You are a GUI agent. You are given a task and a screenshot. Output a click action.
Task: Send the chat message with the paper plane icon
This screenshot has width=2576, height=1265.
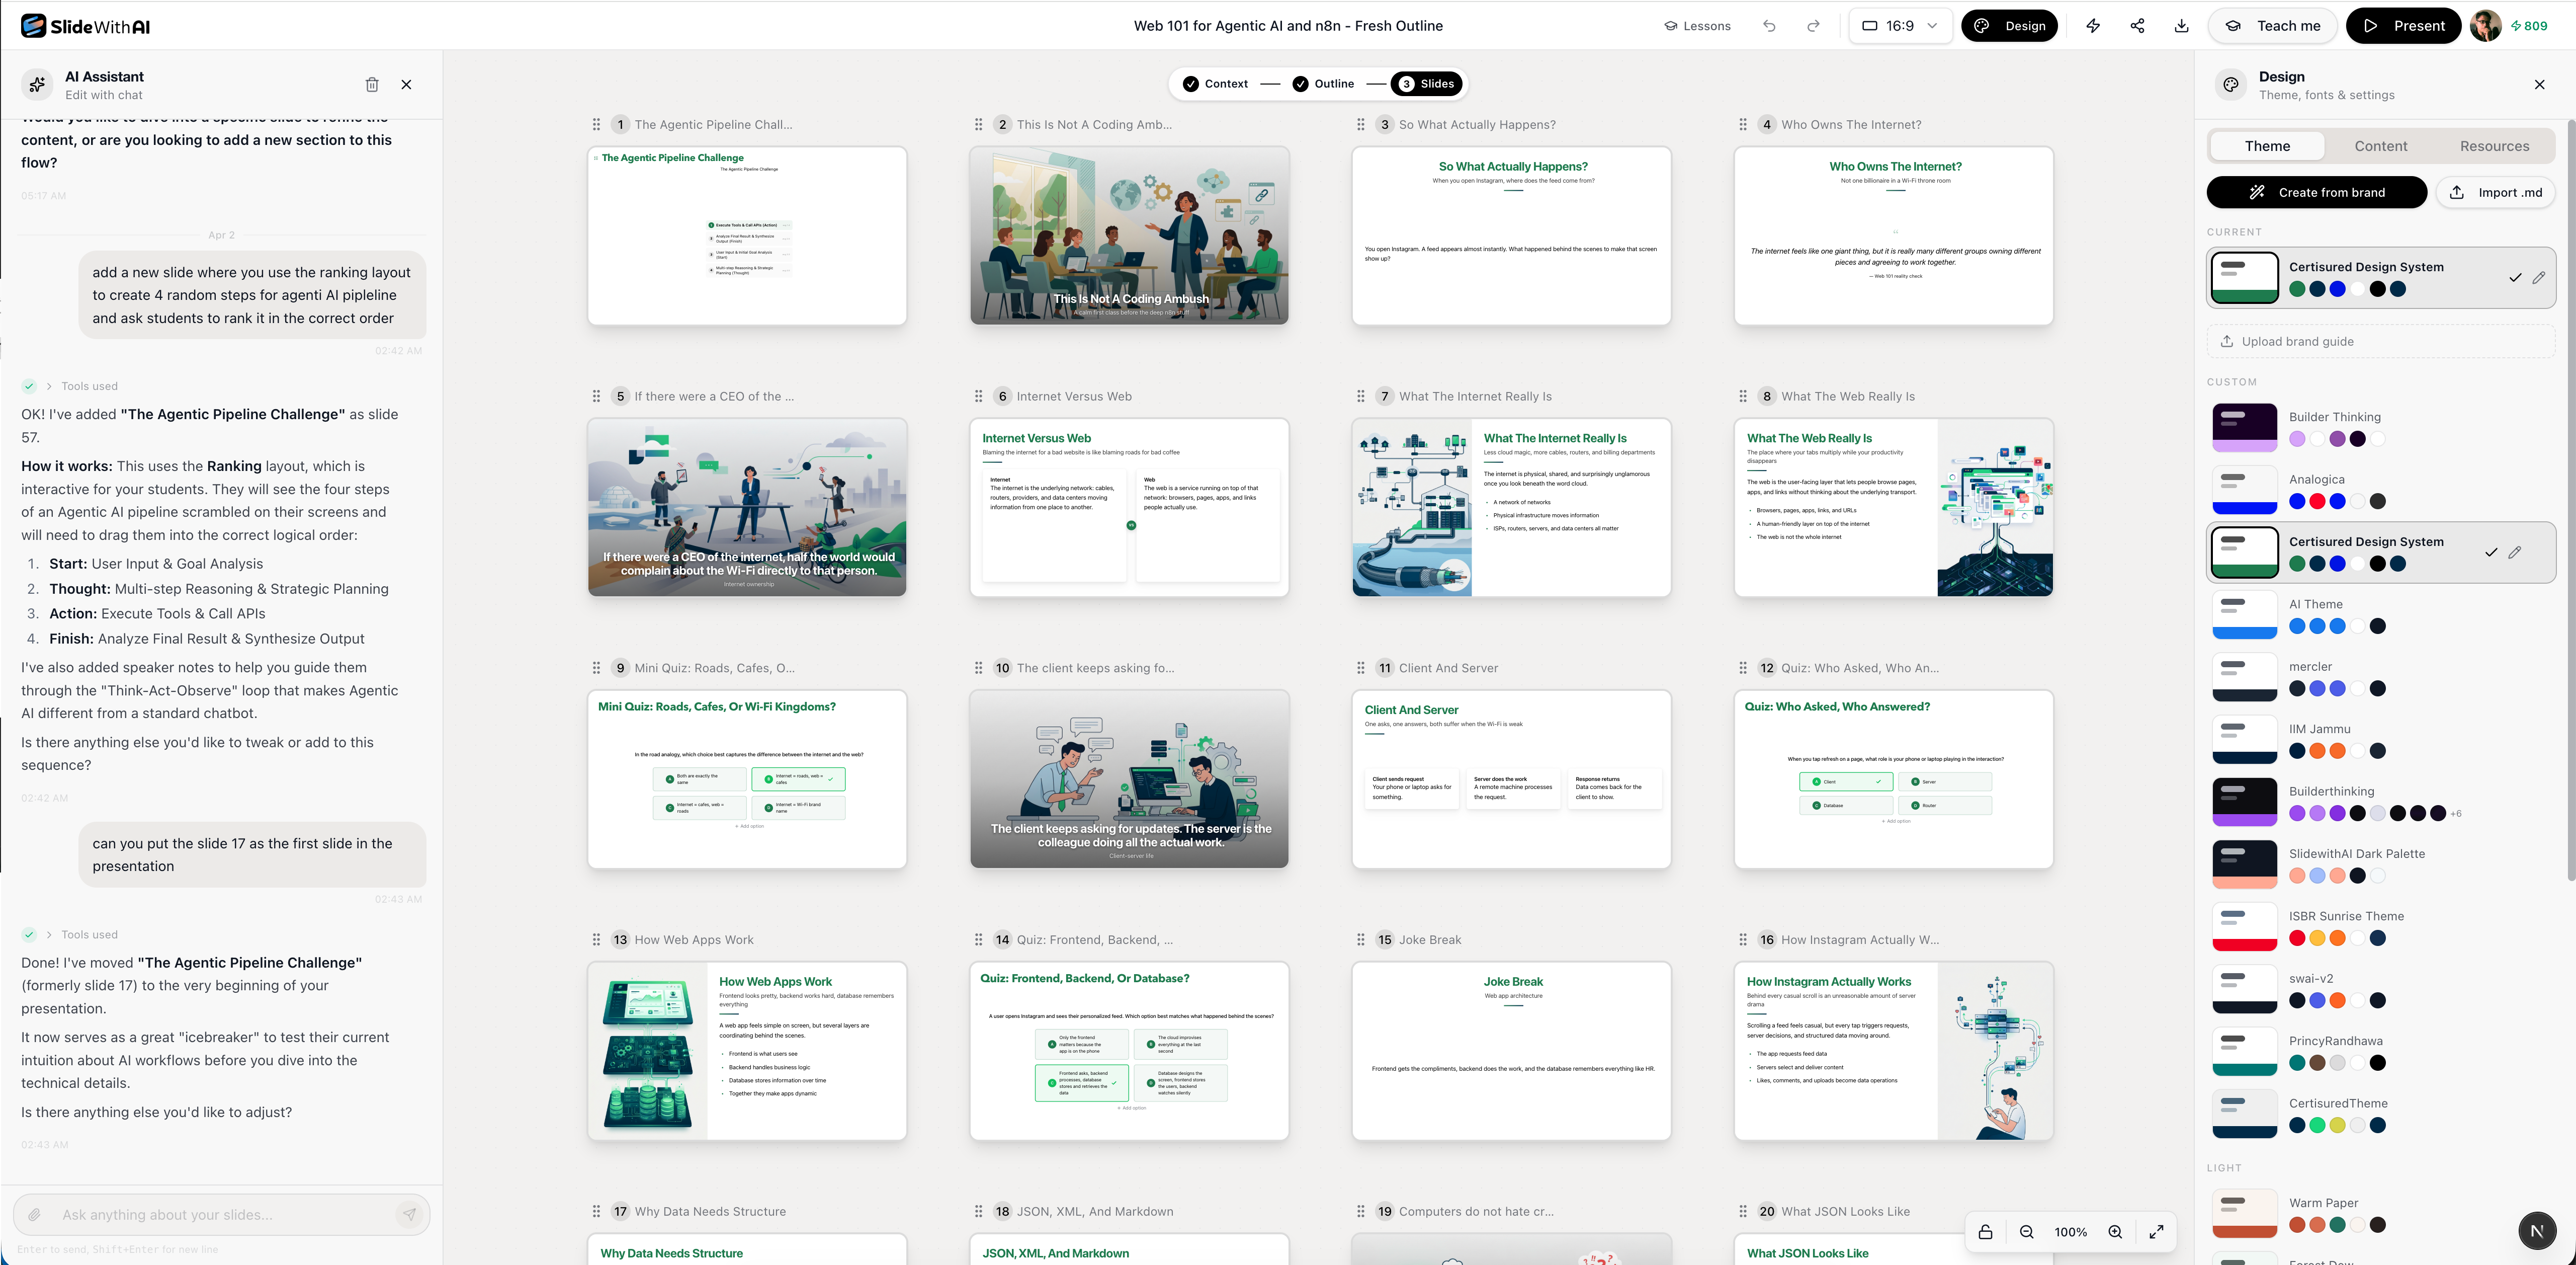[409, 1214]
